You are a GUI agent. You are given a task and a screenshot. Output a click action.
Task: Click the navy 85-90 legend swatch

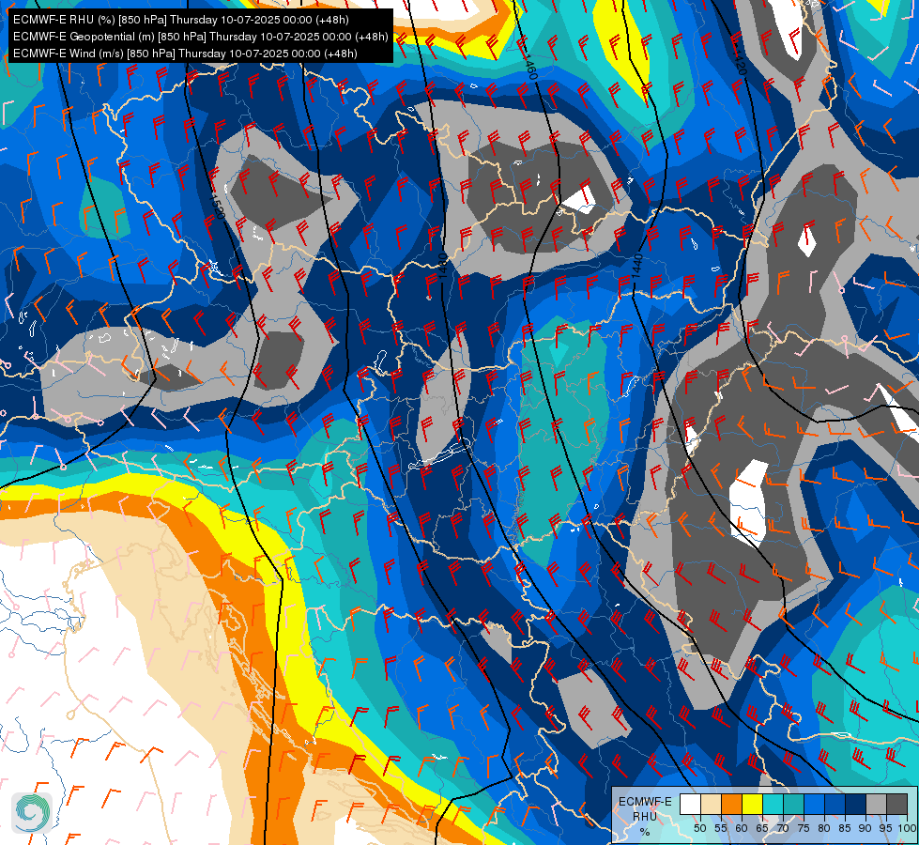pos(856,804)
